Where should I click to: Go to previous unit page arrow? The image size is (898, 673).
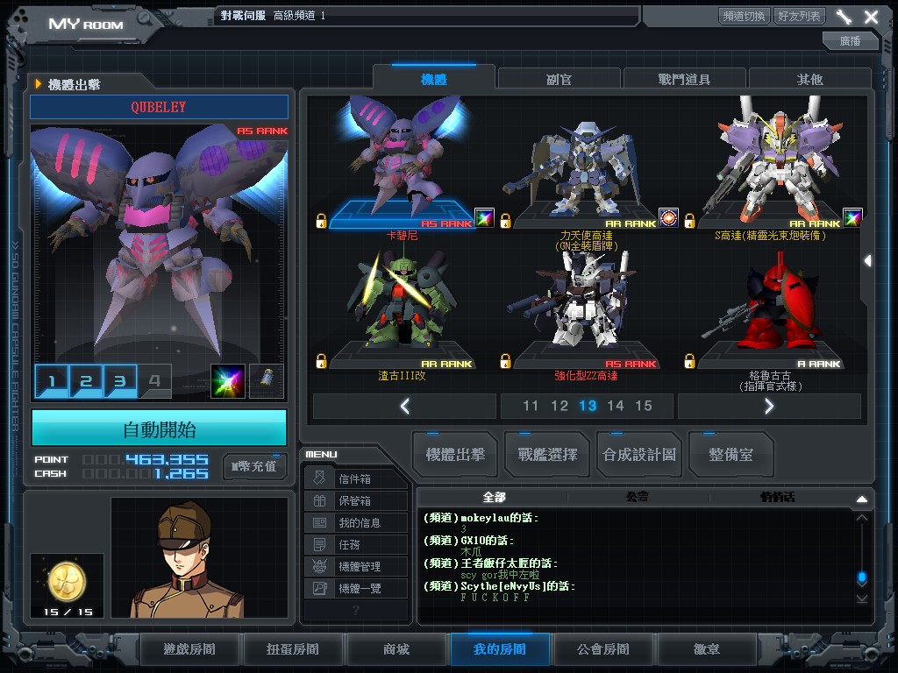[x=405, y=407]
